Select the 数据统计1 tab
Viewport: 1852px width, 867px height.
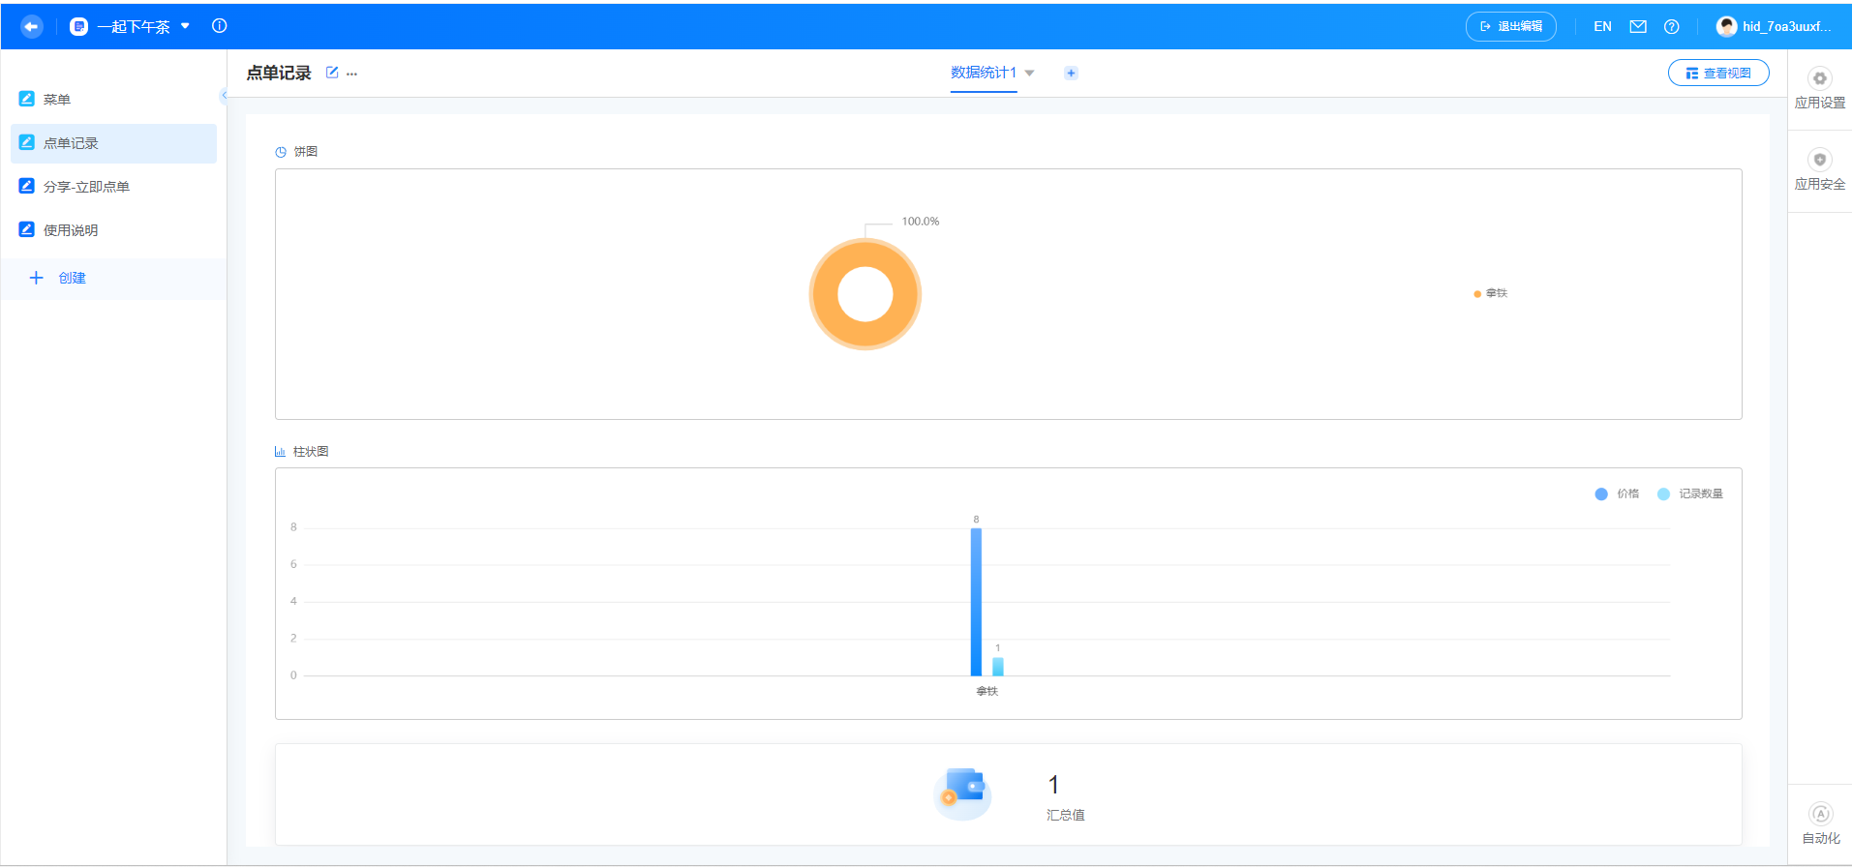(x=984, y=73)
